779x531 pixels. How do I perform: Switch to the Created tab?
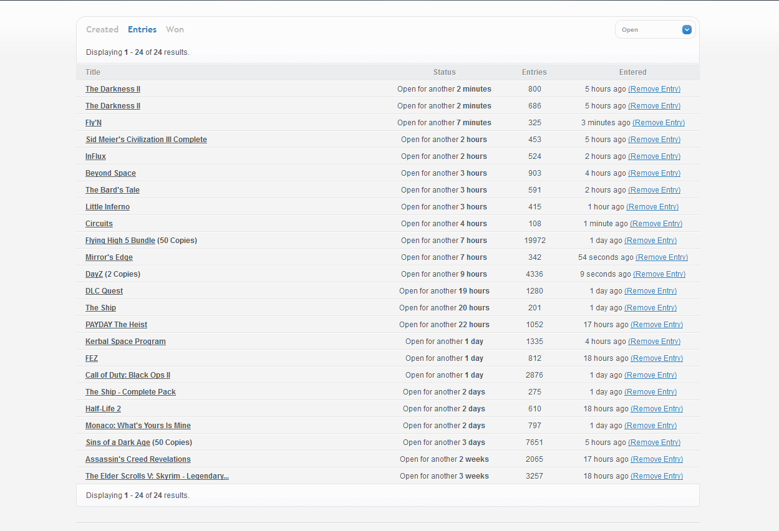coord(102,29)
